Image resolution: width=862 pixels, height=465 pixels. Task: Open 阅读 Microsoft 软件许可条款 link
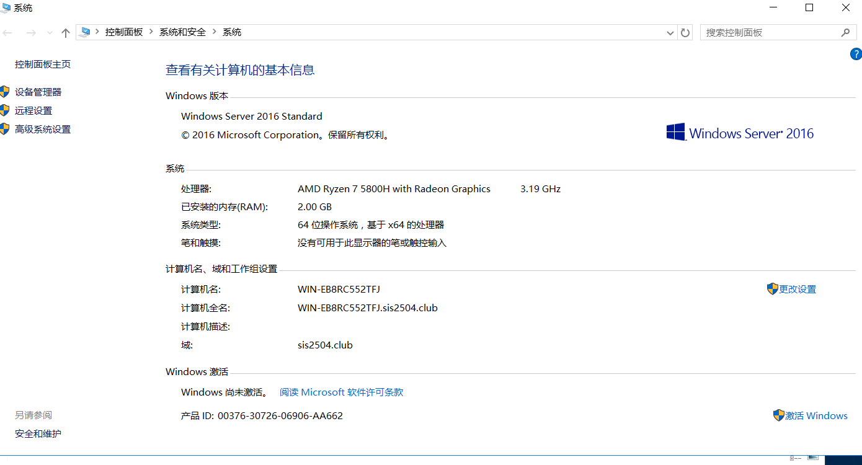pos(341,392)
